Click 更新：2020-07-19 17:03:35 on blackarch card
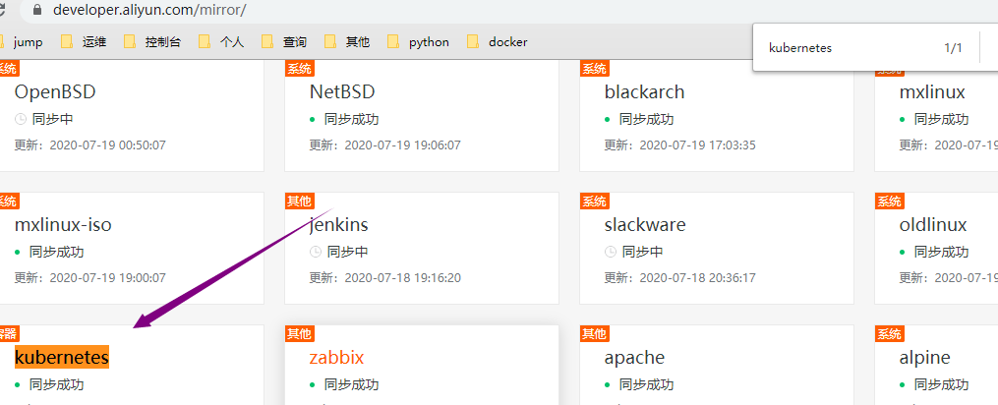Image resolution: width=998 pixels, height=405 pixels. (x=679, y=145)
